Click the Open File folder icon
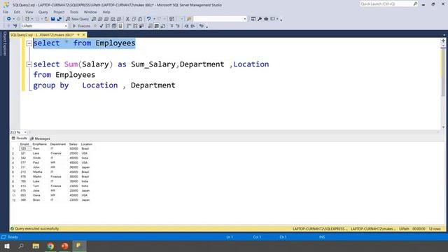The image size is (448, 252). pyautogui.click(x=46, y=19)
